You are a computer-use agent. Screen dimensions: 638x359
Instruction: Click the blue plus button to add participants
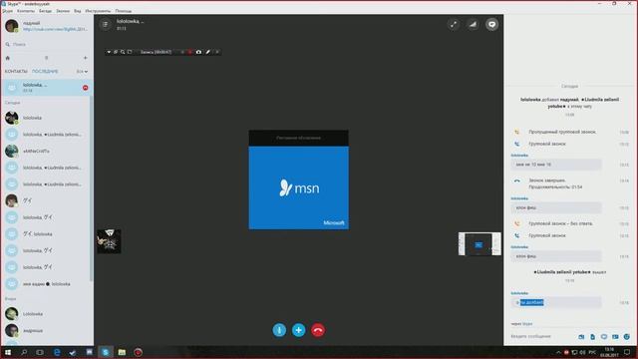(299, 330)
